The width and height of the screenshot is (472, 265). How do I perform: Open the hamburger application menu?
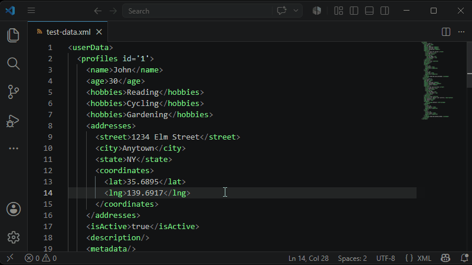(x=31, y=11)
